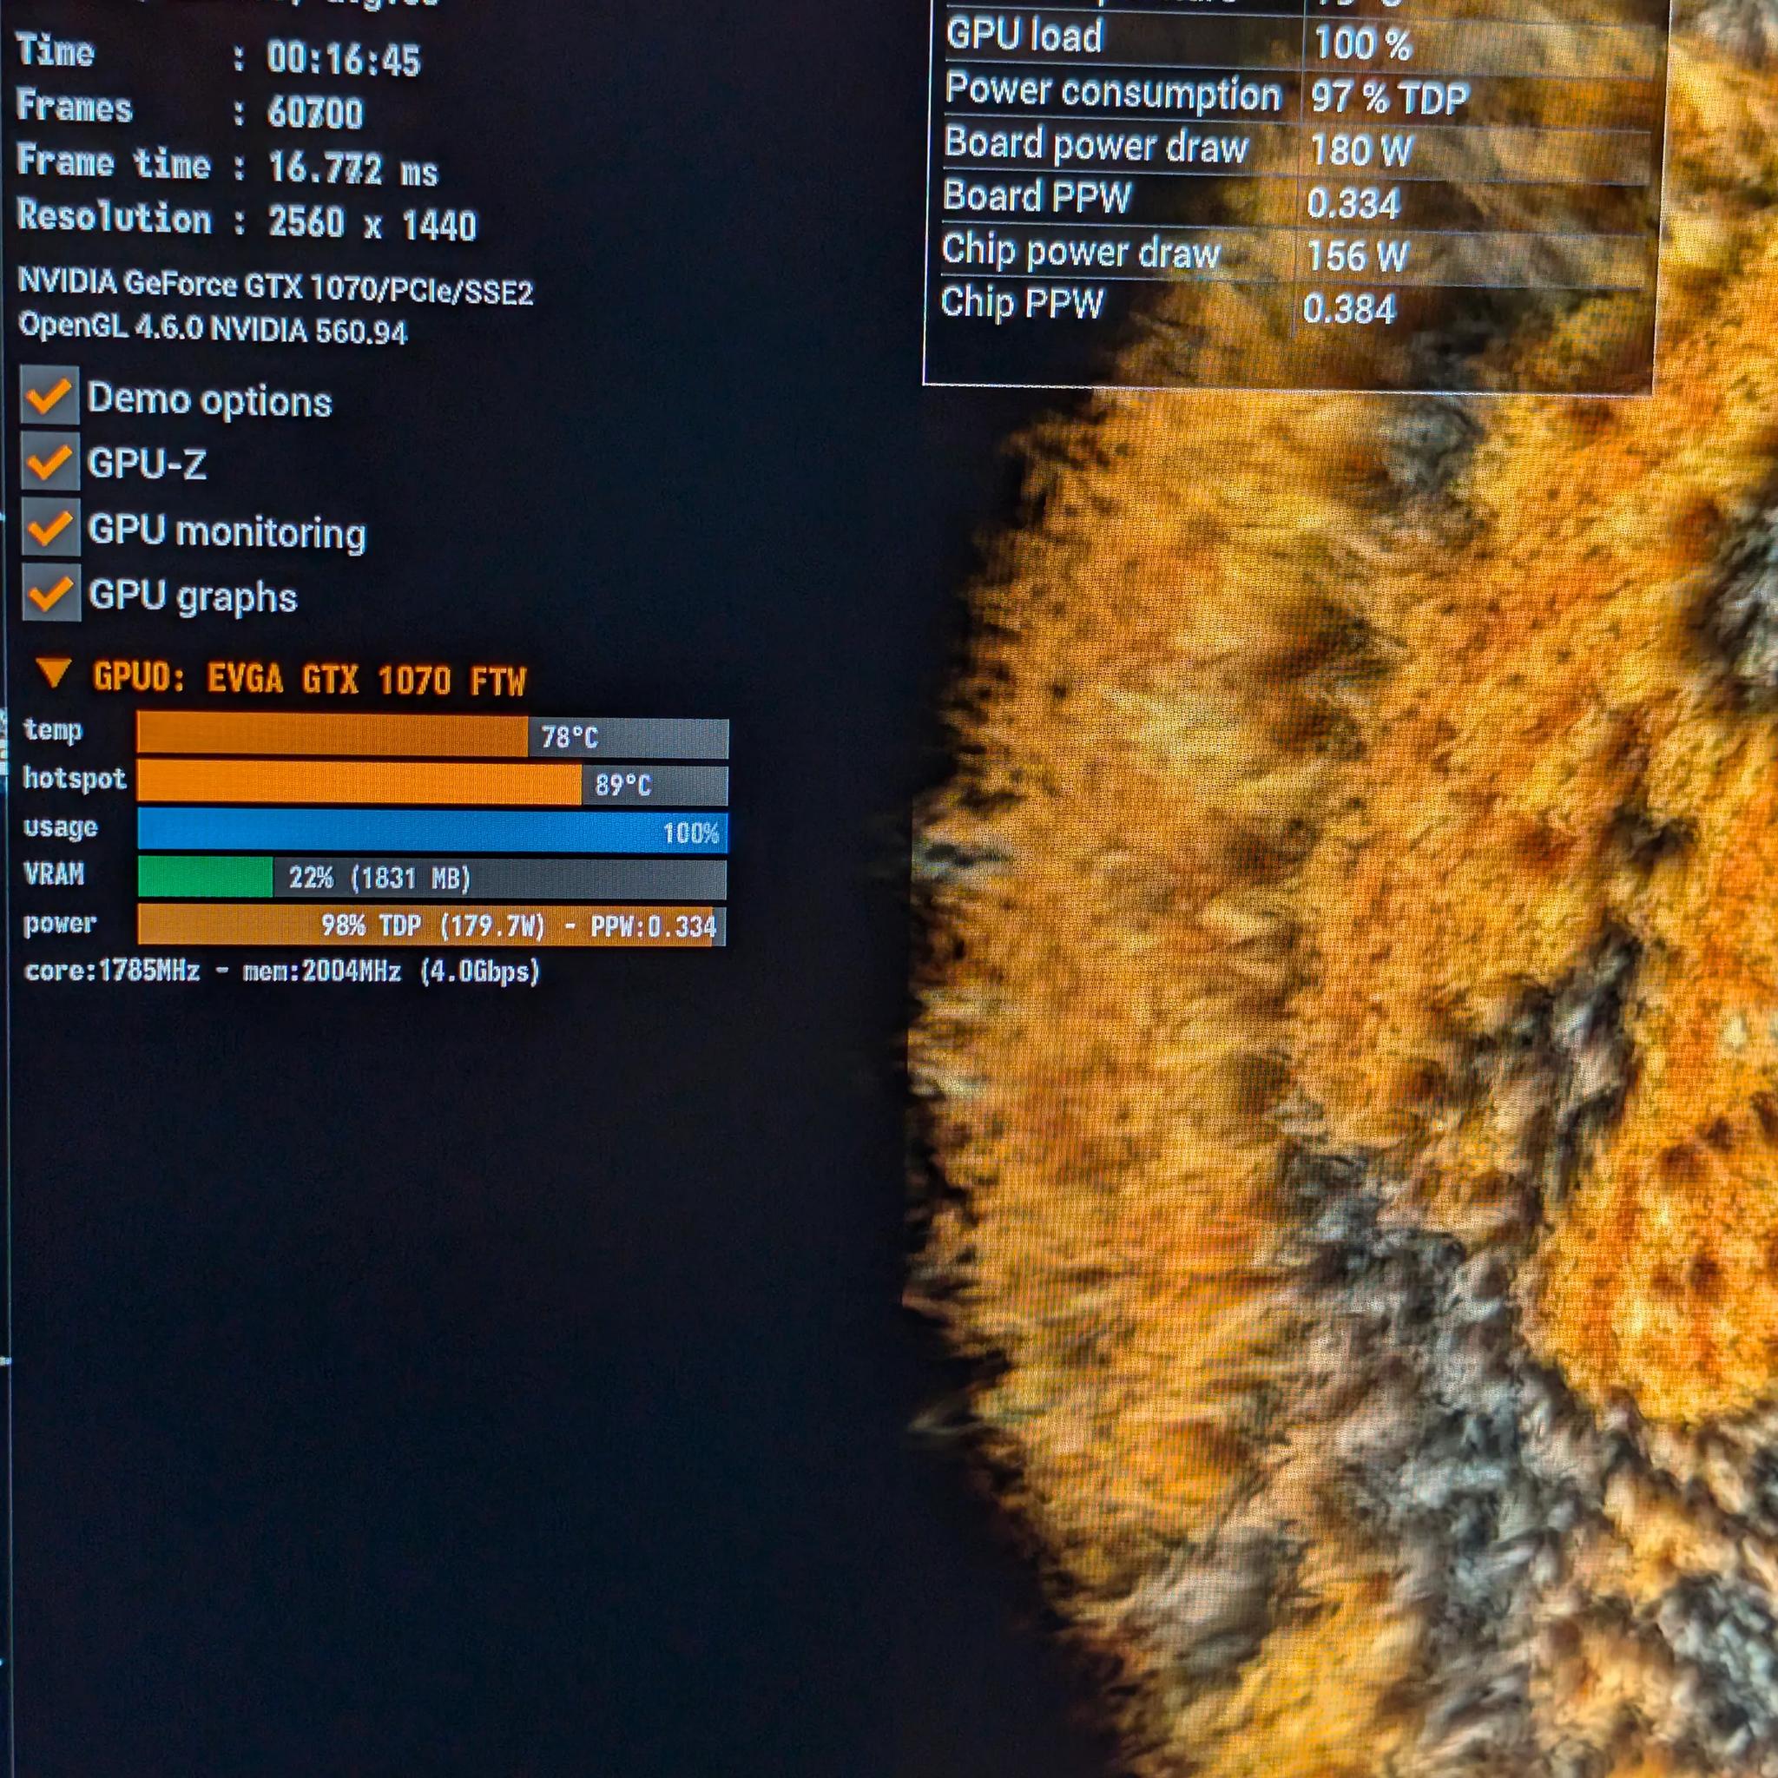Uncheck the Demo options checkbox

tap(49, 396)
